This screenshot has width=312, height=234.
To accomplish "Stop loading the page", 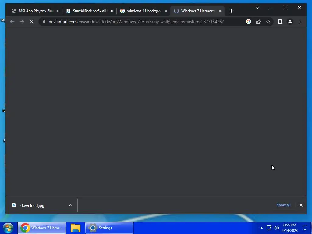I will tap(32, 22).
